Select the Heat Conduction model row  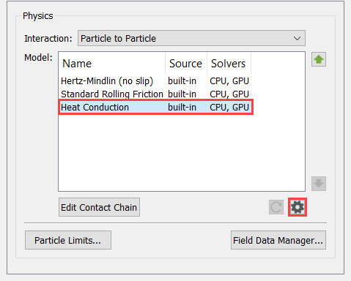click(x=156, y=107)
